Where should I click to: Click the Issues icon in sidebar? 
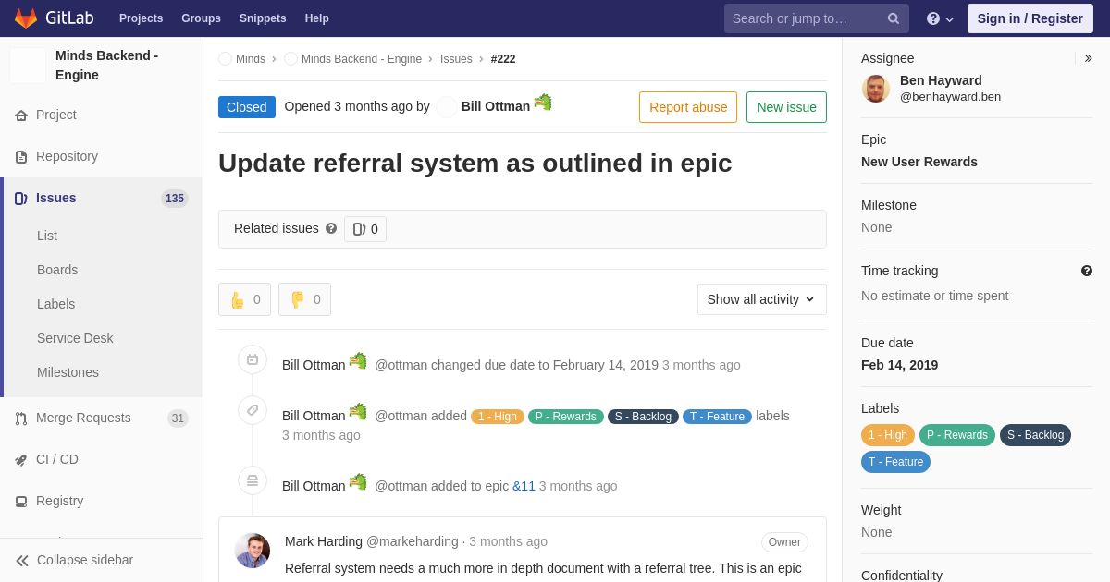pos(21,199)
